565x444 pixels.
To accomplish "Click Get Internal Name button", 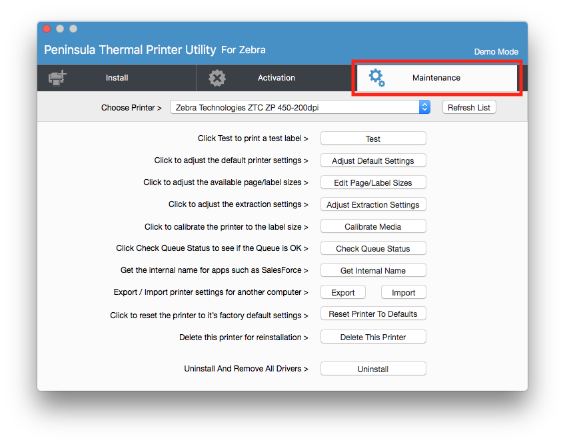I will (373, 270).
